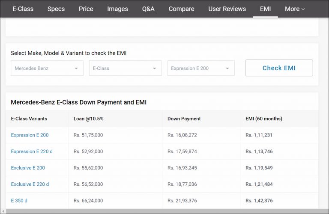Expand the More menu chevron
Image resolution: width=329 pixels, height=214 pixels.
303,9
